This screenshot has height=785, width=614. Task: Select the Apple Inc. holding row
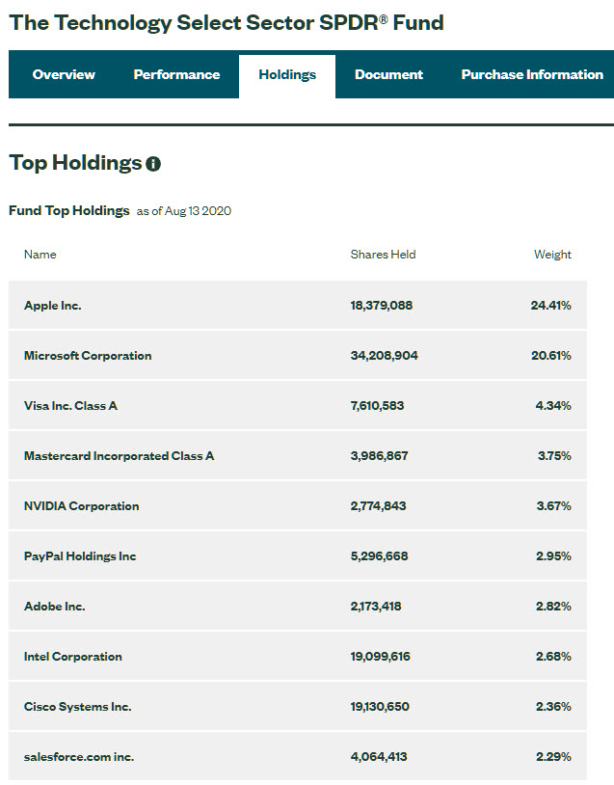[53, 306]
